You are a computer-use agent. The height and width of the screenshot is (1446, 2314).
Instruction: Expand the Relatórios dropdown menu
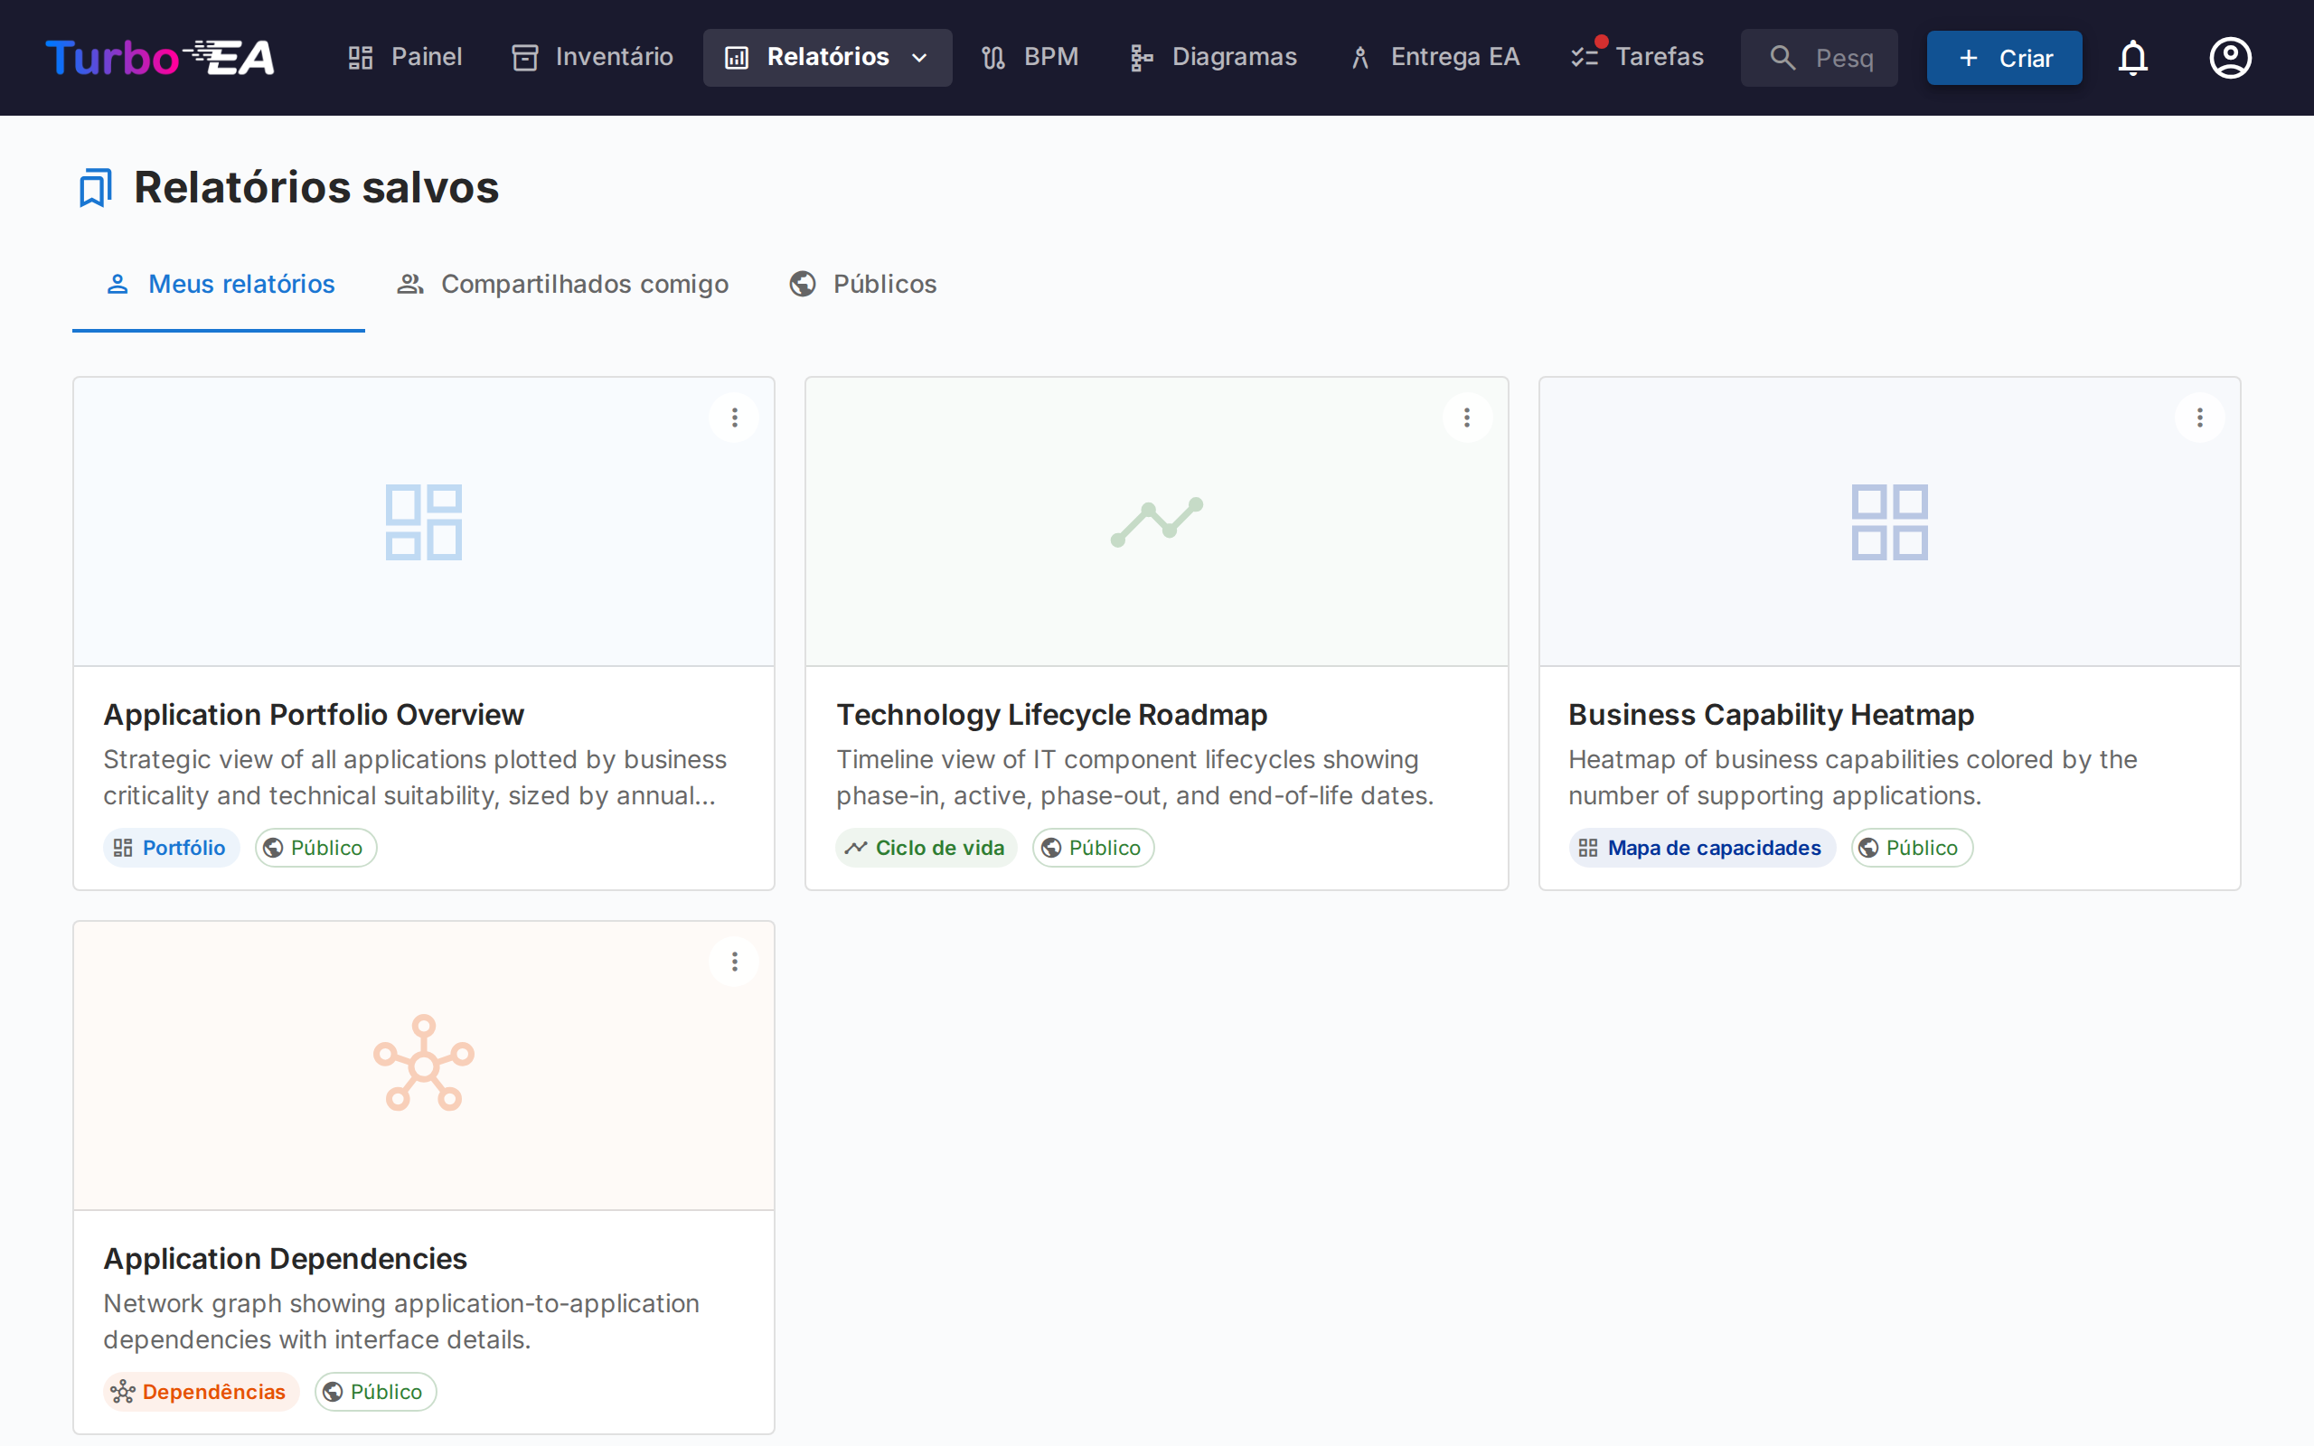coord(827,57)
